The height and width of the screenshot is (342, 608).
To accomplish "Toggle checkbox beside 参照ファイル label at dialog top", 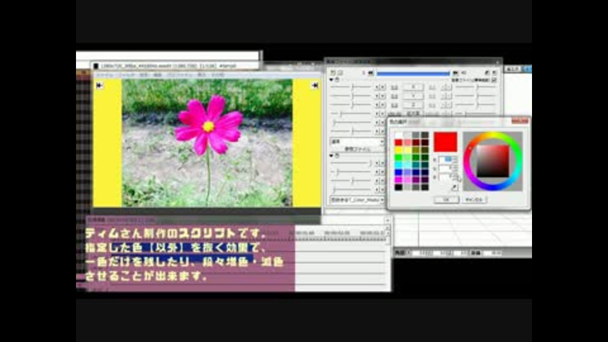I will pos(494,80).
